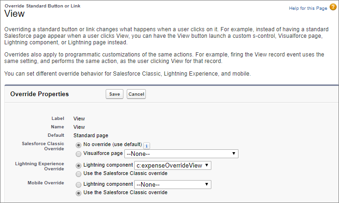Open the Visualforce page dropdown
This screenshot has height=203, width=339.
click(181, 154)
